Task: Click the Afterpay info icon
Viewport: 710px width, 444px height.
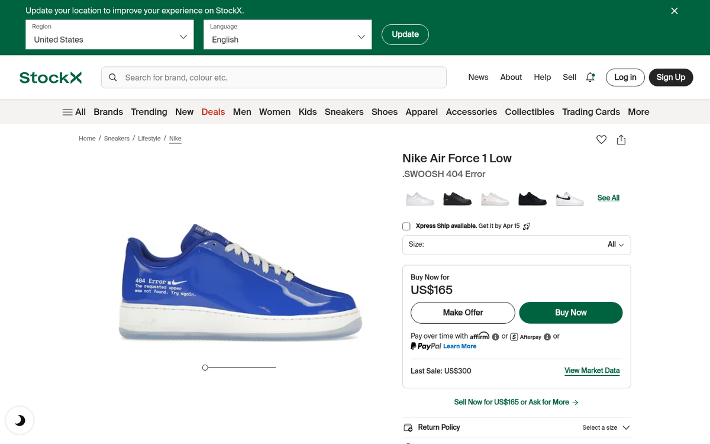Action: [547, 337]
